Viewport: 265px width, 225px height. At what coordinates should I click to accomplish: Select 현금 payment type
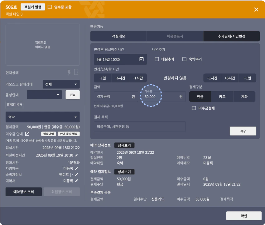tap(200, 97)
